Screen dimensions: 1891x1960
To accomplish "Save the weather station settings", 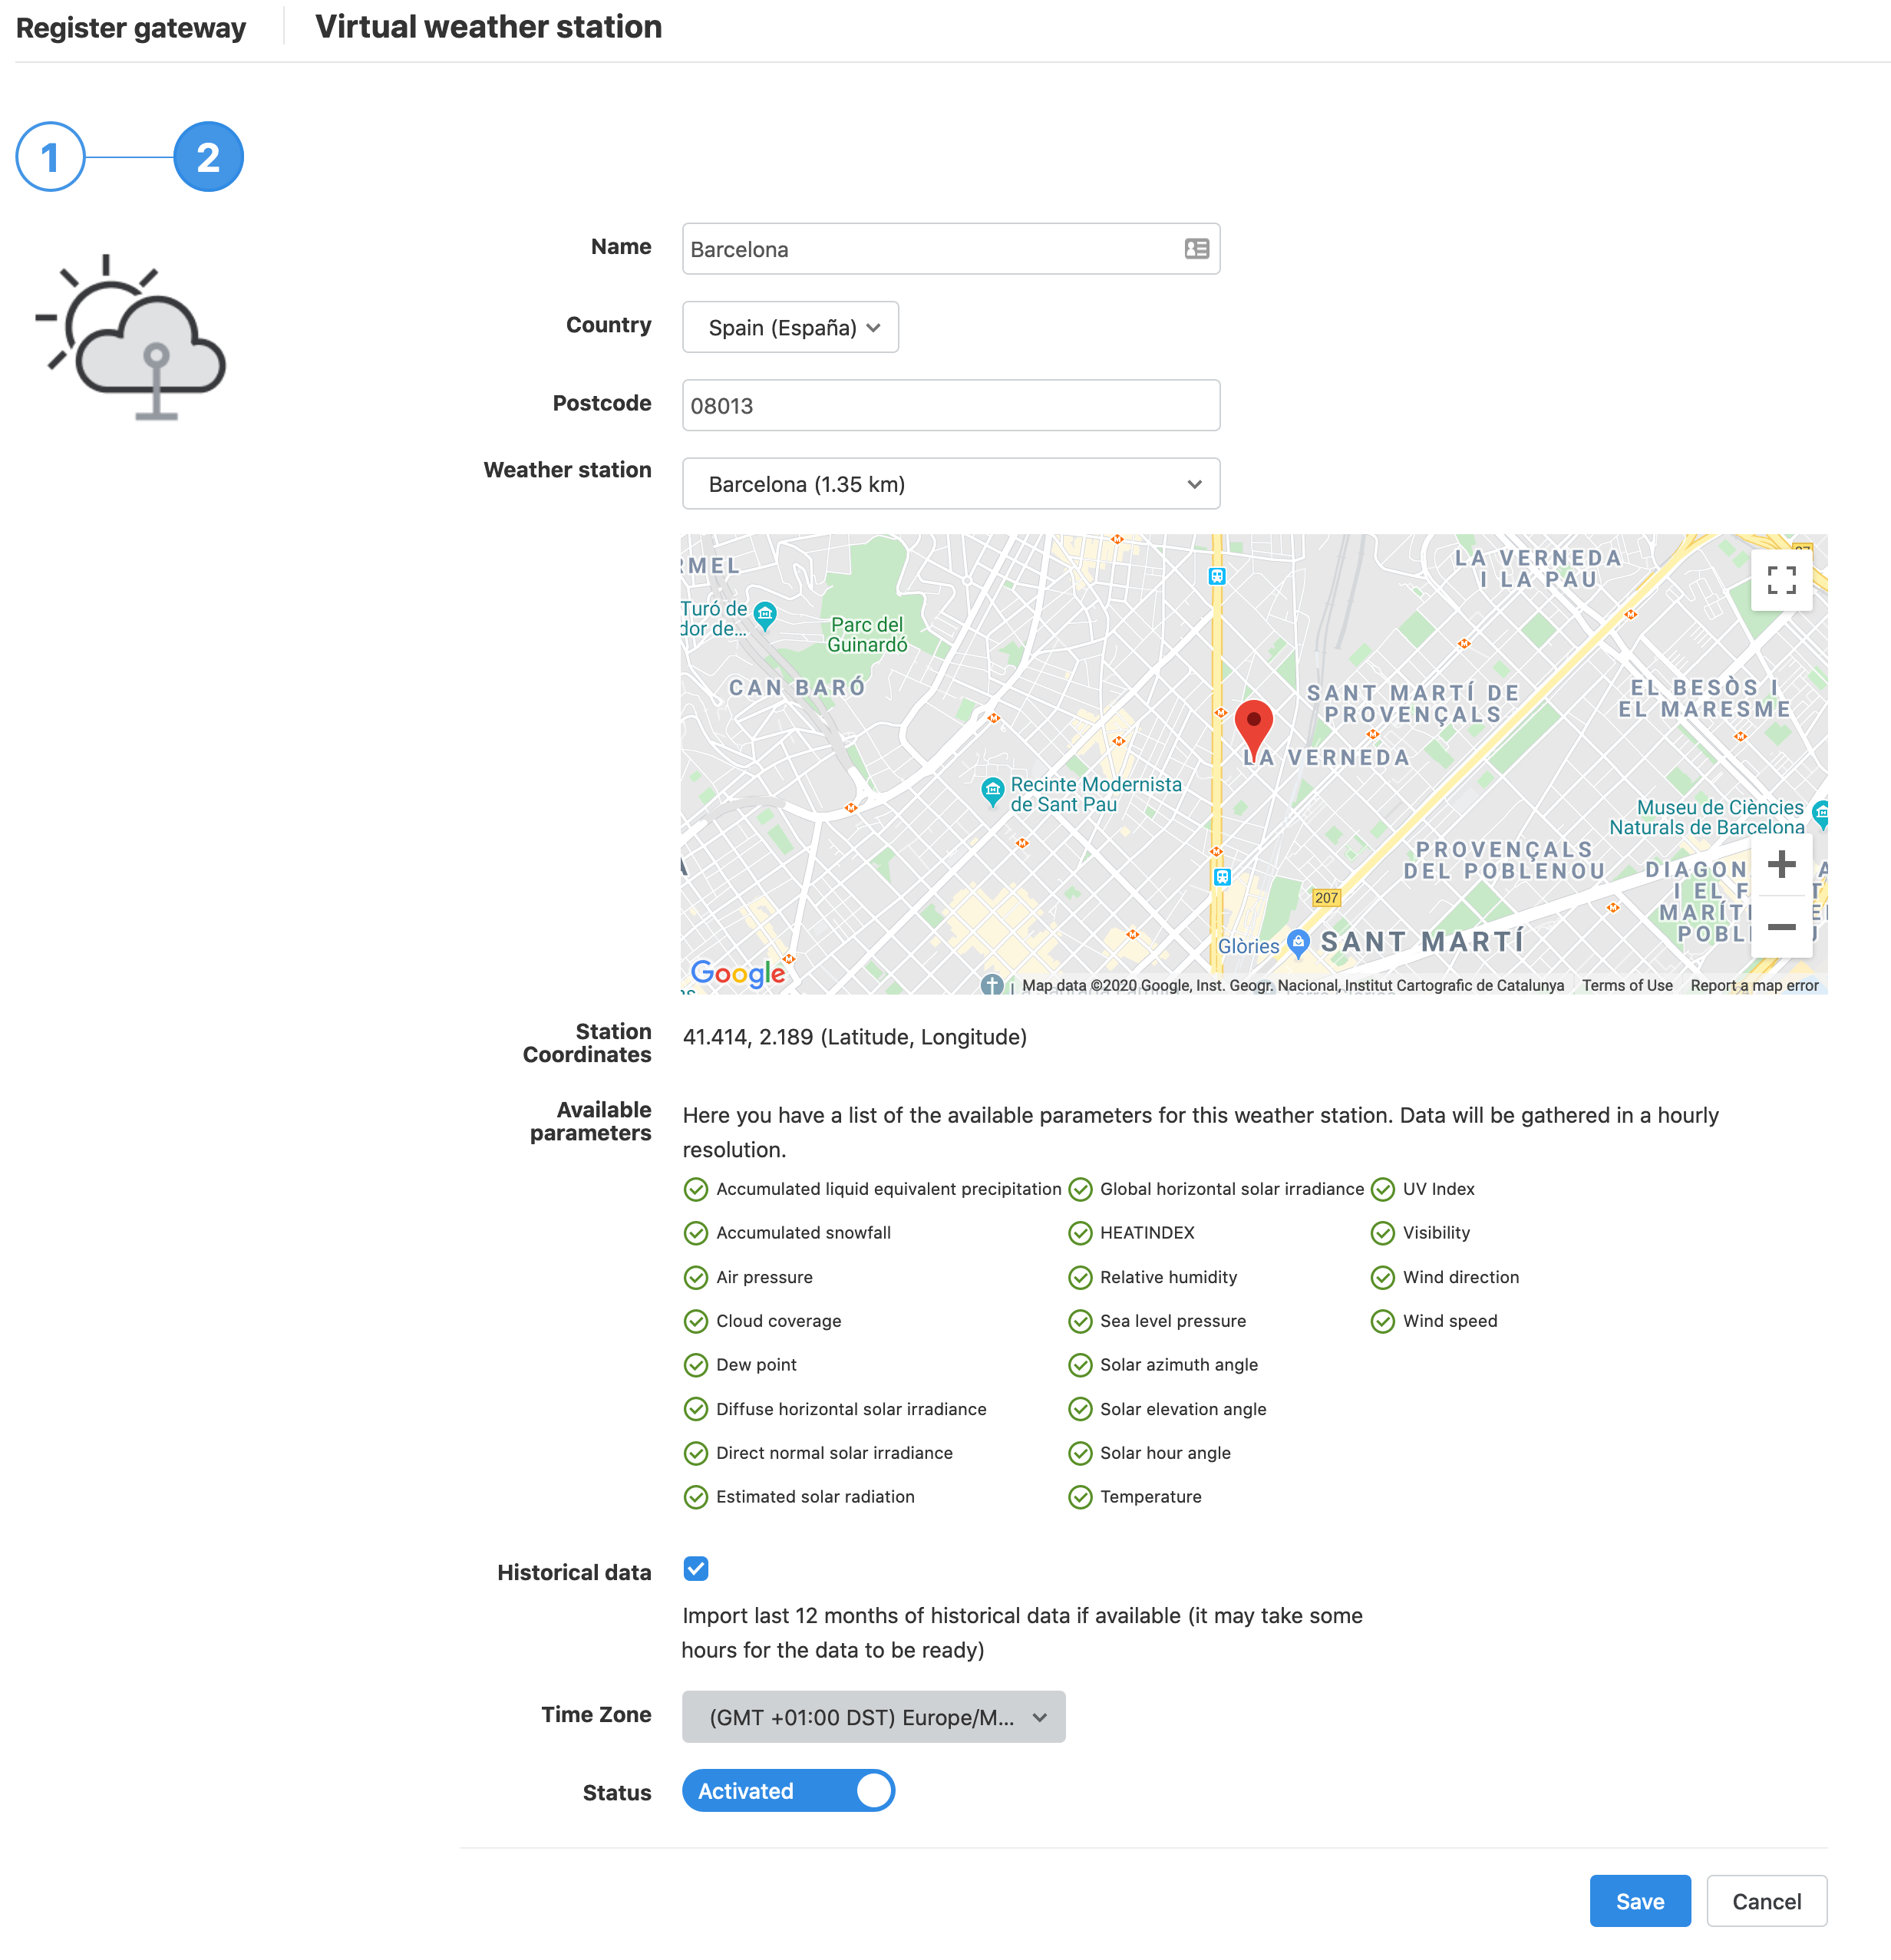I will 1640,1901.
